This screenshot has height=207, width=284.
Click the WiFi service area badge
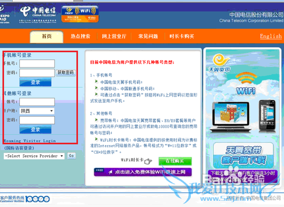click(80, 14)
